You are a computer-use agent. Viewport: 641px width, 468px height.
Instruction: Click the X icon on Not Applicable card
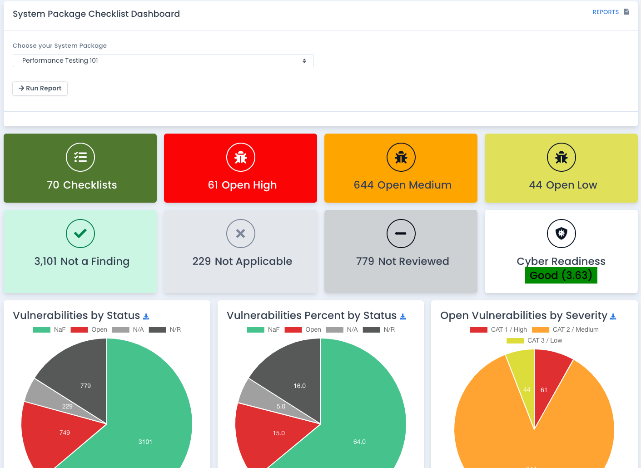(241, 234)
